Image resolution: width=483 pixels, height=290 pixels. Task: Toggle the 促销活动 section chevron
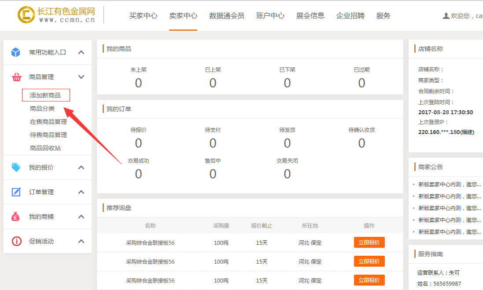[x=81, y=241]
